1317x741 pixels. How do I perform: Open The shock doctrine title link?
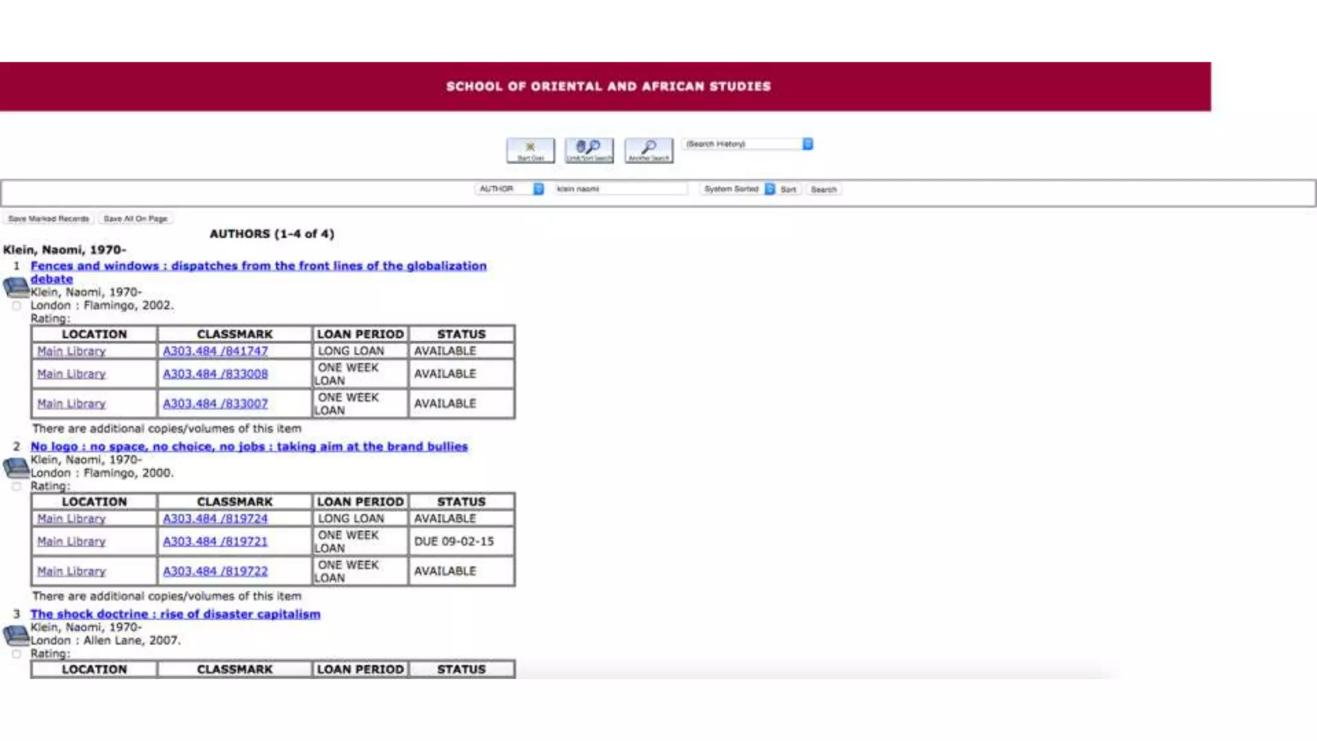(x=175, y=614)
